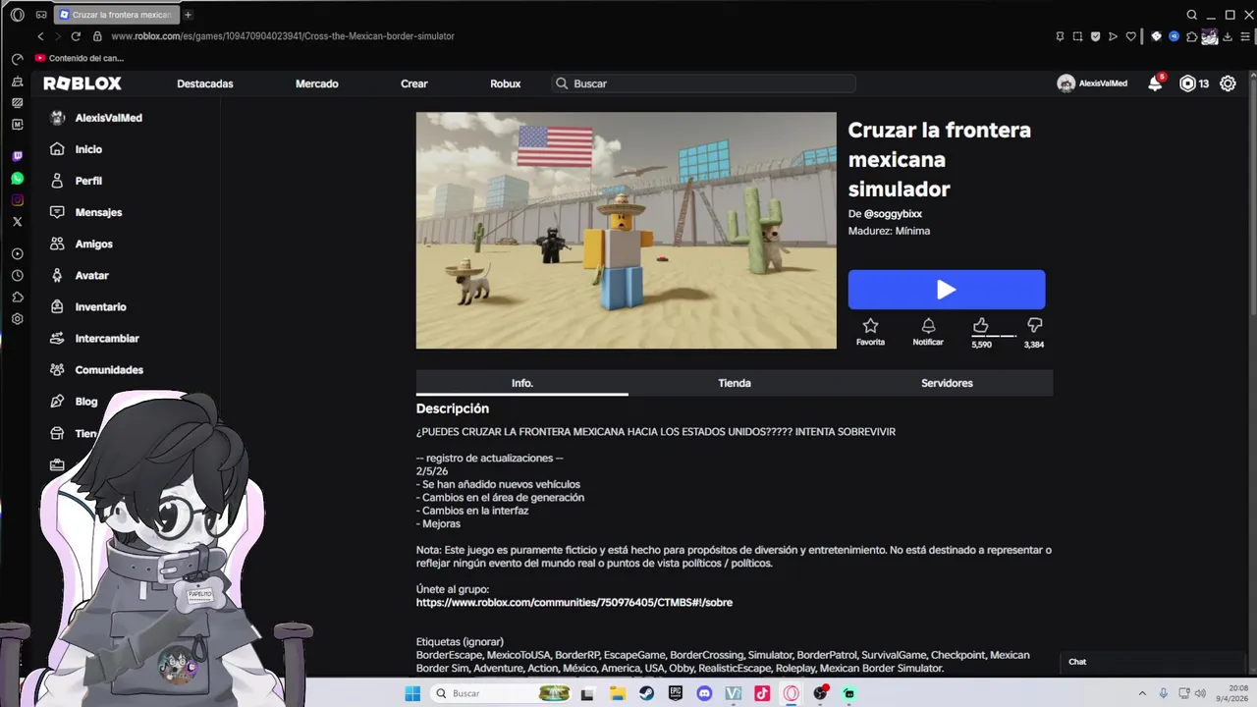The height and width of the screenshot is (707, 1257).
Task: Reload the page
Action: (x=76, y=36)
